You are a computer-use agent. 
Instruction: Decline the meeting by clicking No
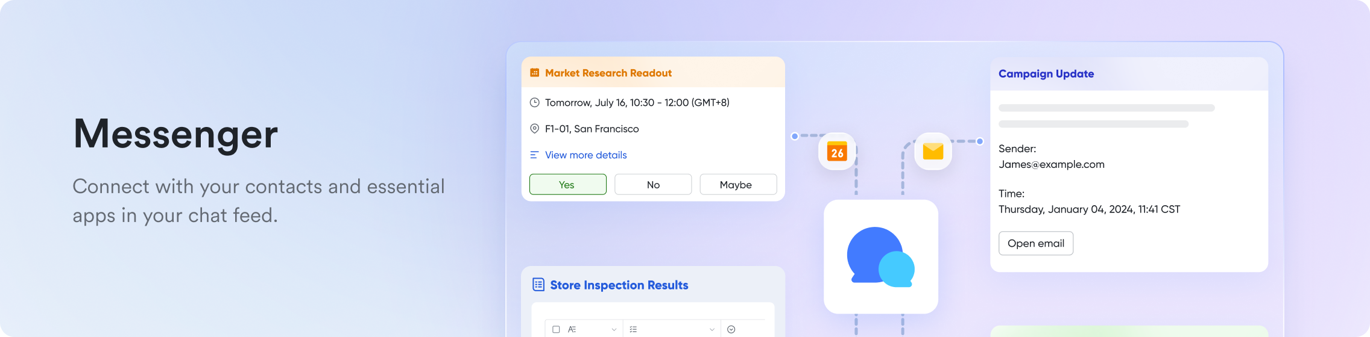coord(653,185)
